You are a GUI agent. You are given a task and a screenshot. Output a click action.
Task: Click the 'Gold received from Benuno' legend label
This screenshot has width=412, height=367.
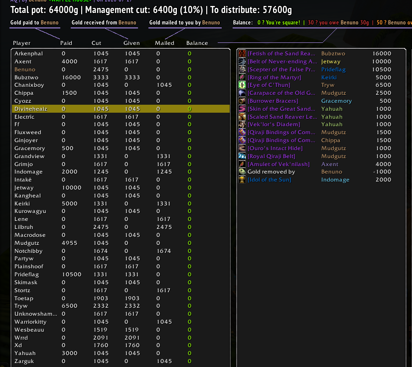pos(104,22)
